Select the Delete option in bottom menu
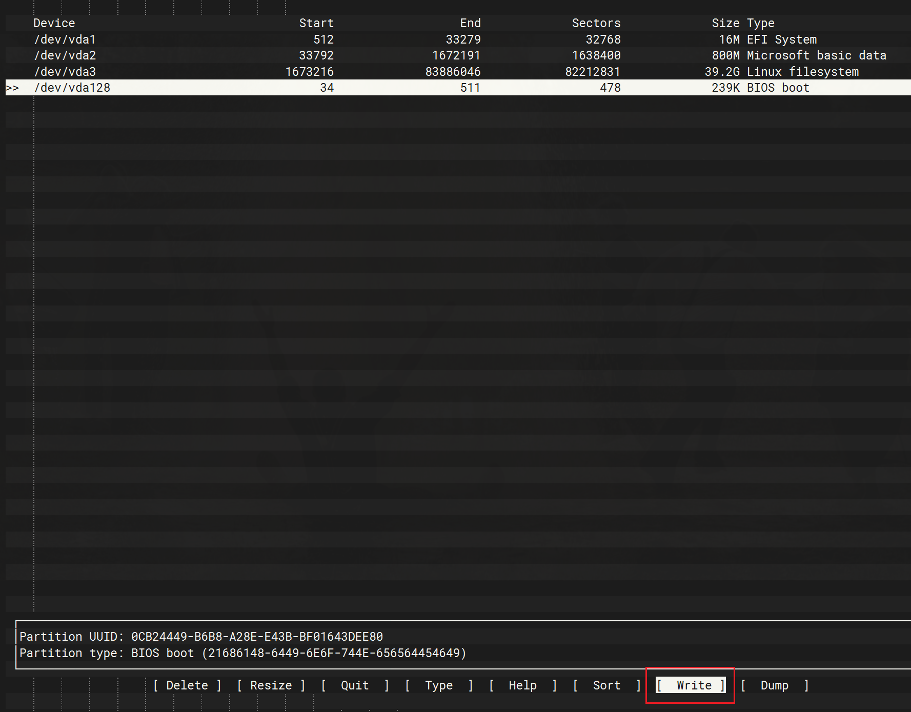Screen dimensions: 911x712 (187, 685)
